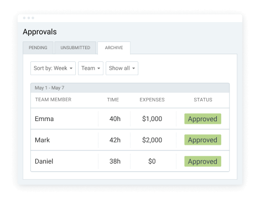Open the Show all dropdown
The width and height of the screenshot is (260, 199).
pos(122,68)
